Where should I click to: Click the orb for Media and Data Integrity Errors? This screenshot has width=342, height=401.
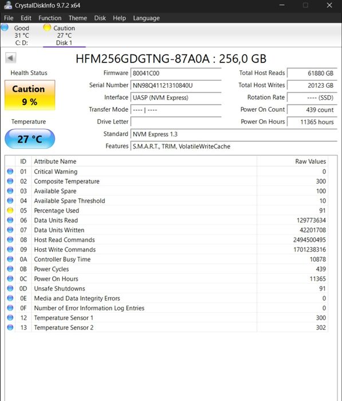tap(10, 298)
